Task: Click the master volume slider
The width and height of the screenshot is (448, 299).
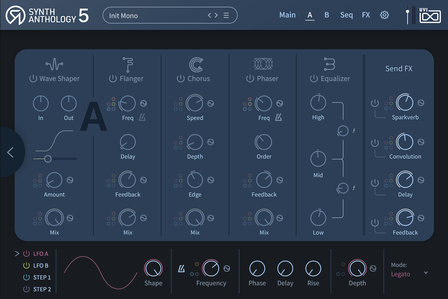Action: pos(408,16)
